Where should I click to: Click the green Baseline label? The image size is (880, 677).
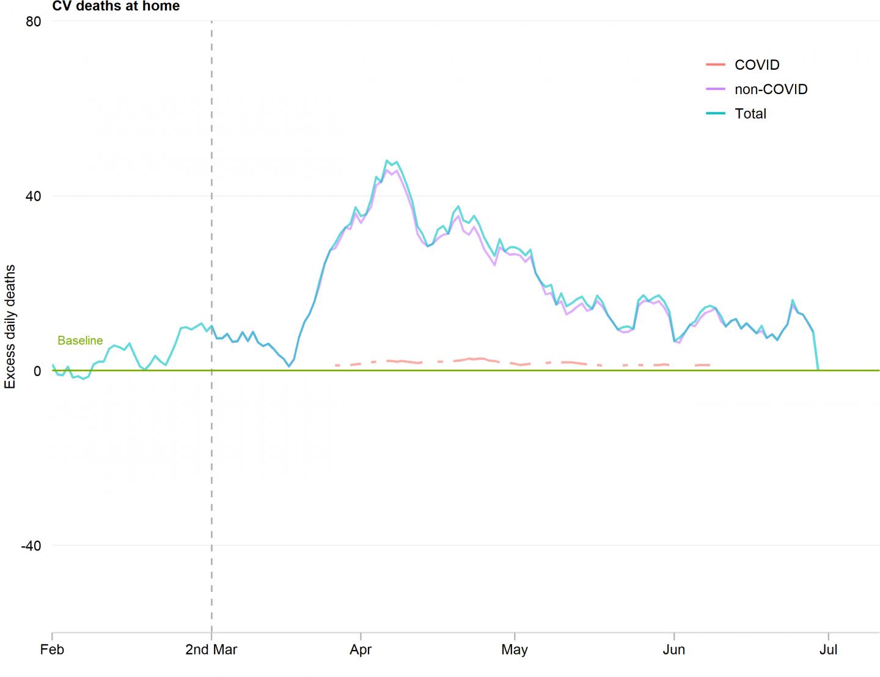[x=80, y=341]
